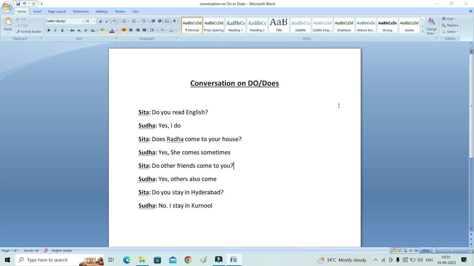Save the document from Quick Access Toolbar
Screen dimensions: 474x266
(x=18, y=4)
